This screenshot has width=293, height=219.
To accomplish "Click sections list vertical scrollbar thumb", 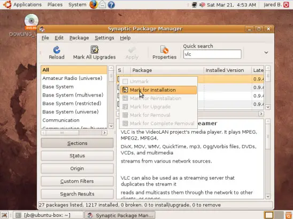I will click(111, 76).
